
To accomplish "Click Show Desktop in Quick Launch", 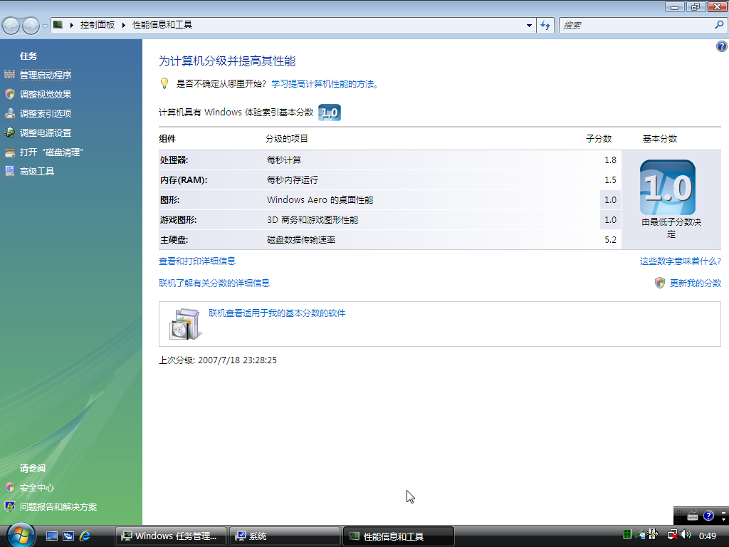I will tap(51, 536).
